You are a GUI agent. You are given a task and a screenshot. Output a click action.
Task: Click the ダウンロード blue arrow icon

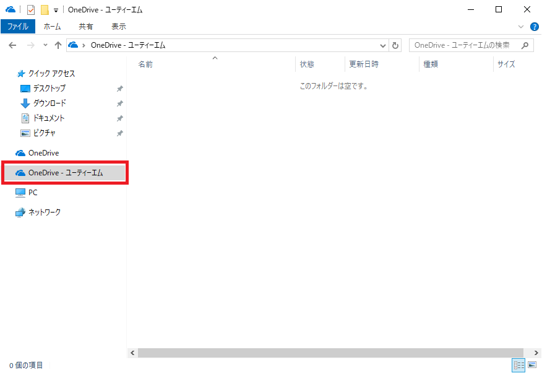[x=25, y=103]
